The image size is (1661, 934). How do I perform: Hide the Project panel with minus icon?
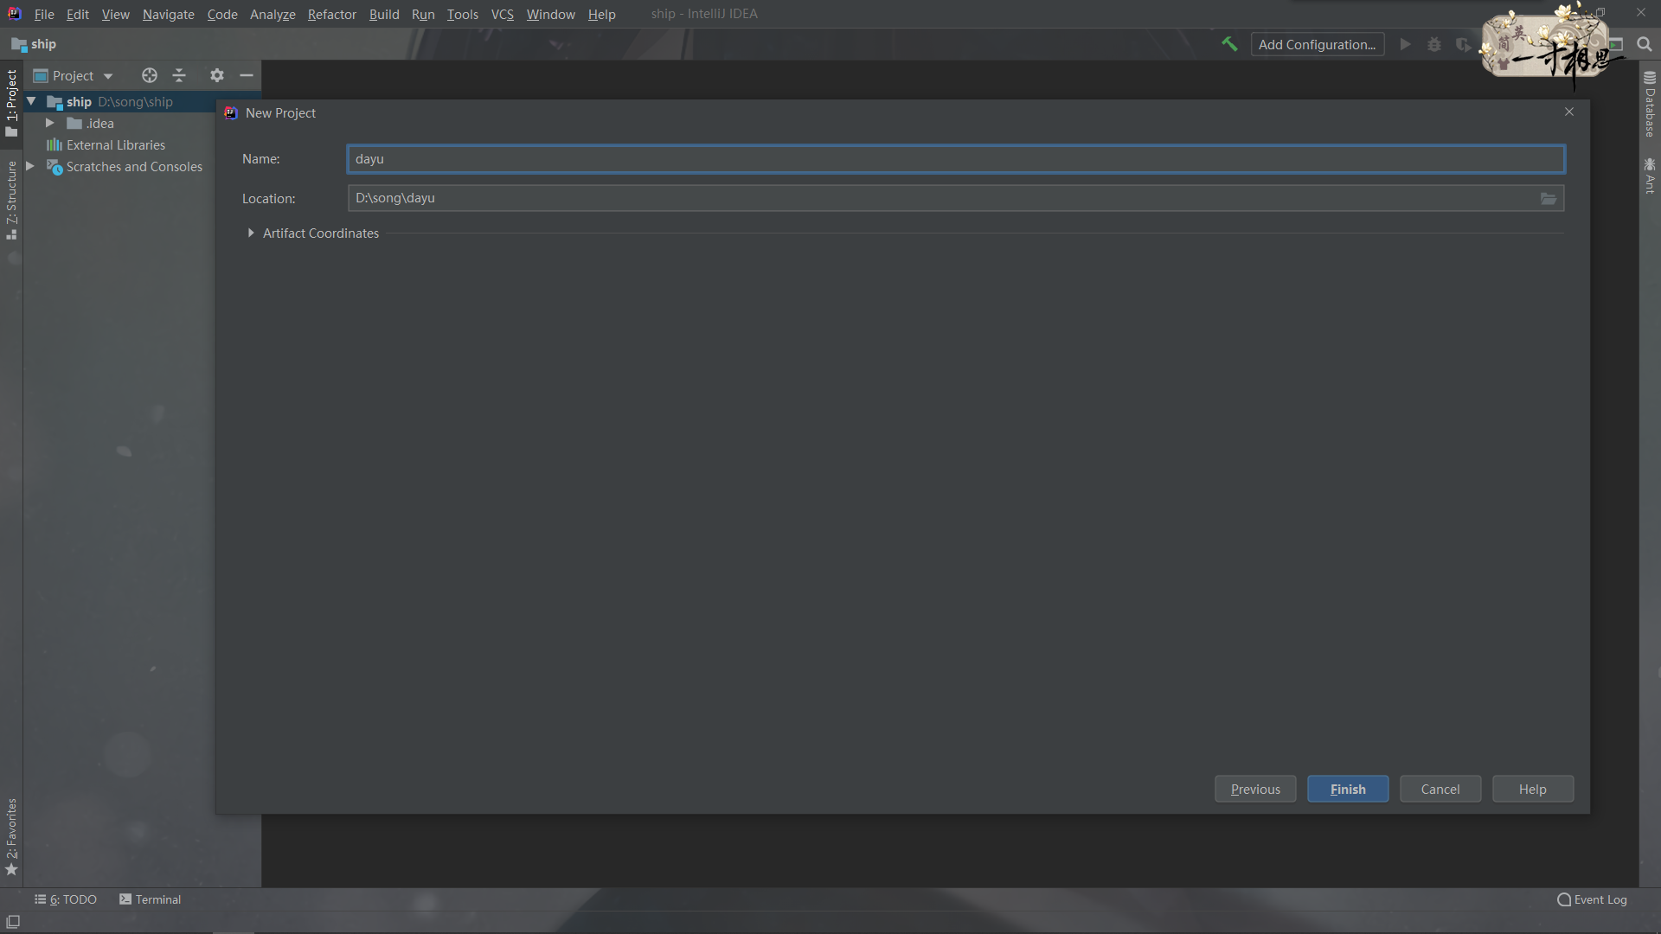click(247, 75)
